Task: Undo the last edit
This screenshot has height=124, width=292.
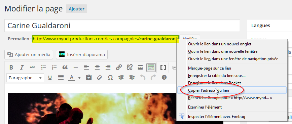Action: click(x=143, y=78)
